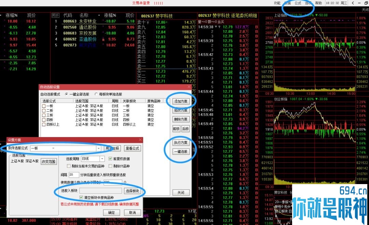Toggle the 前复权数据 checkbox
Image resolution: width=369 pixels, height=225 pixels.
click(x=110, y=159)
